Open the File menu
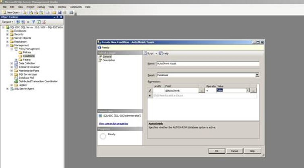 pyautogui.click(x=5, y=7)
